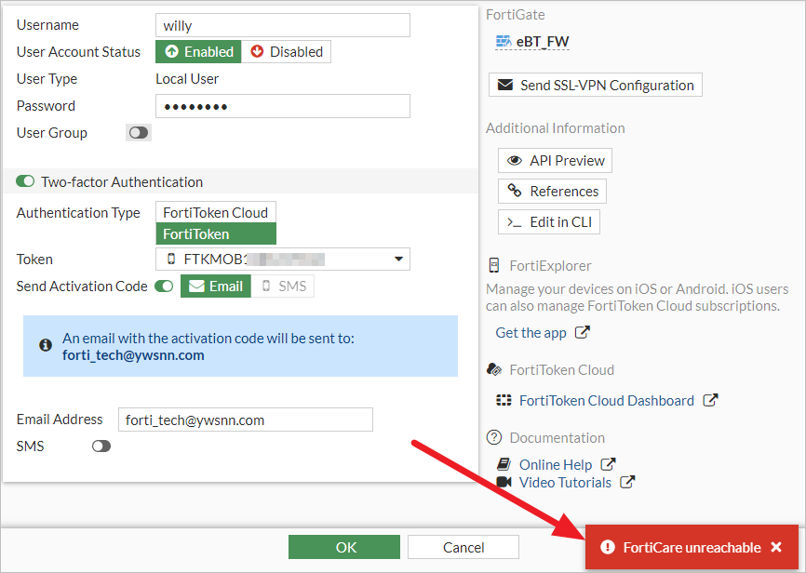The width and height of the screenshot is (806, 573).
Task: Click the Username input field
Action: tap(283, 25)
